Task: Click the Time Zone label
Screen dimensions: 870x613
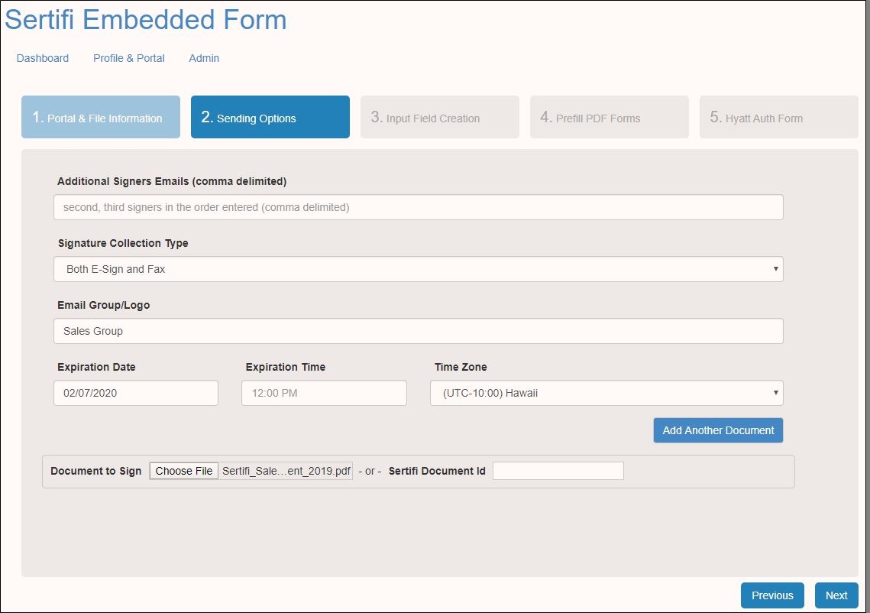Action: tap(461, 367)
